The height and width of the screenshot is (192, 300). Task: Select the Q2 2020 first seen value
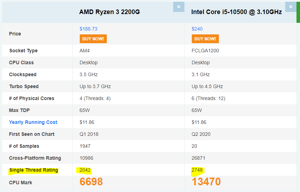201,134
